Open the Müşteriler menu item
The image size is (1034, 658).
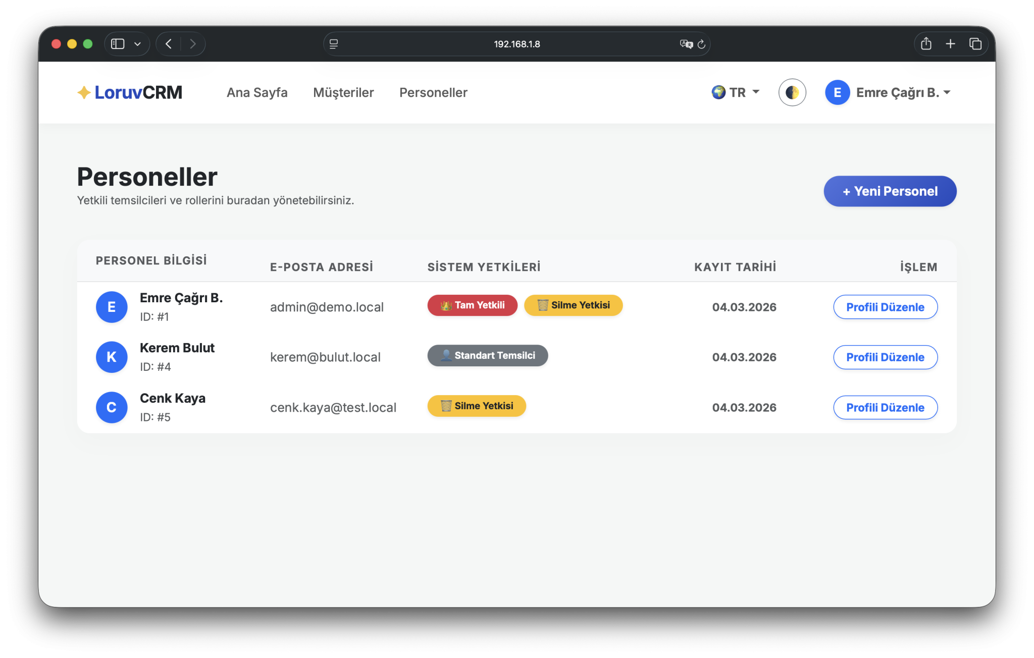(343, 92)
